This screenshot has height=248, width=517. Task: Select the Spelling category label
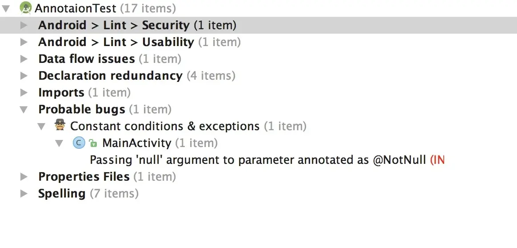pyautogui.click(x=62, y=194)
